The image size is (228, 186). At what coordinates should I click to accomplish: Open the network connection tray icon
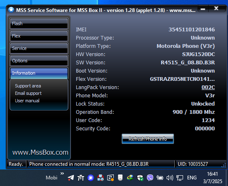pyautogui.click(x=180, y=178)
